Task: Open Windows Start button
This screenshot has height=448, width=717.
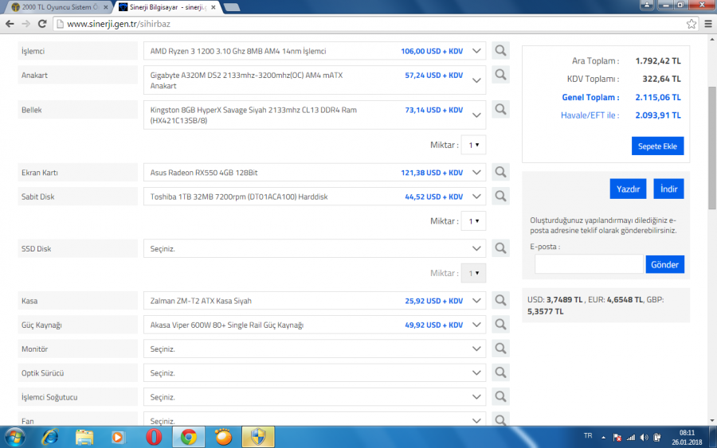Action: (14, 438)
